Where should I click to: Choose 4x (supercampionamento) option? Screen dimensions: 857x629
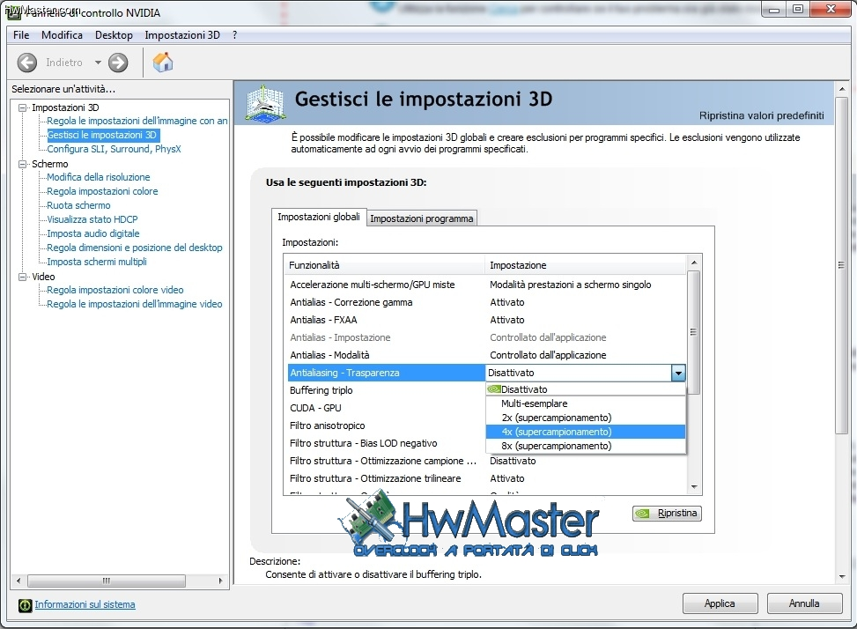586,432
